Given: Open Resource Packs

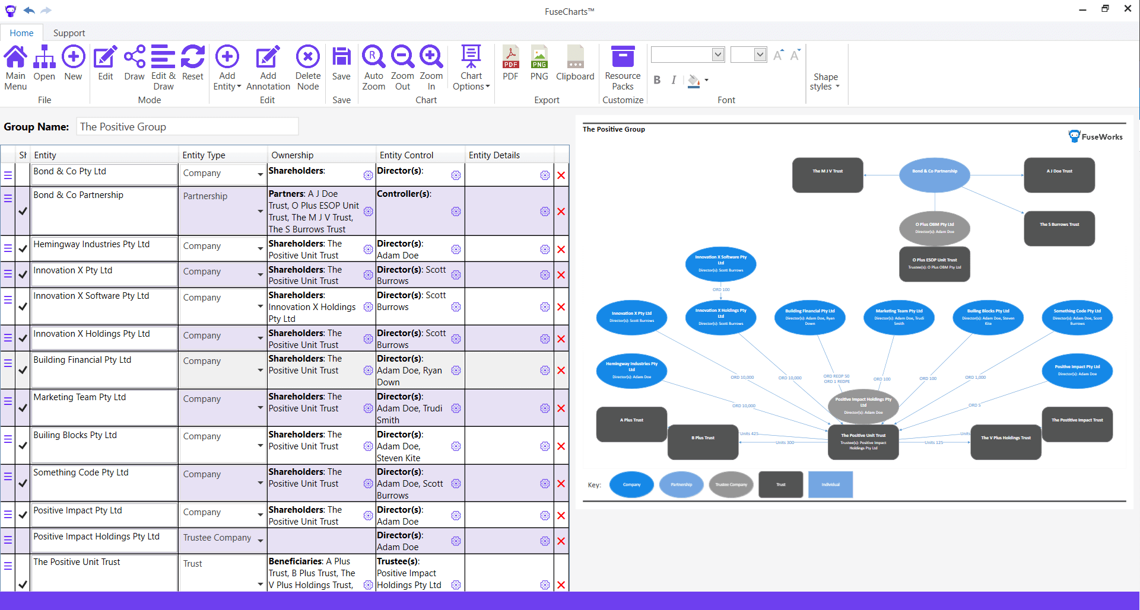Looking at the screenshot, I should pos(623,68).
